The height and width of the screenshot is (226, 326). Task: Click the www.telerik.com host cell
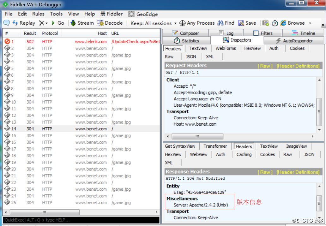click(x=91, y=42)
